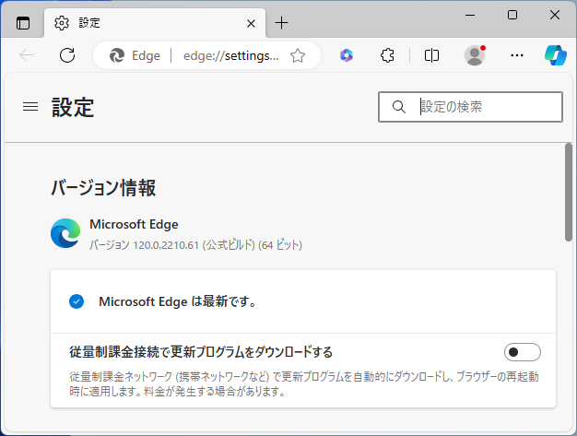Open Settings and more ellipsis menu
The height and width of the screenshot is (436, 577).
tap(517, 55)
